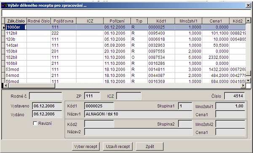Click price 2332,5000 in Cena1 column
Viewport: 253px width, 153px height.
[x=218, y=57]
